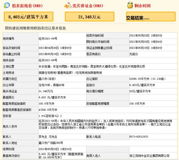Select the 最高限价 label
Viewport: 179px width, 160px height.
[9, 97]
